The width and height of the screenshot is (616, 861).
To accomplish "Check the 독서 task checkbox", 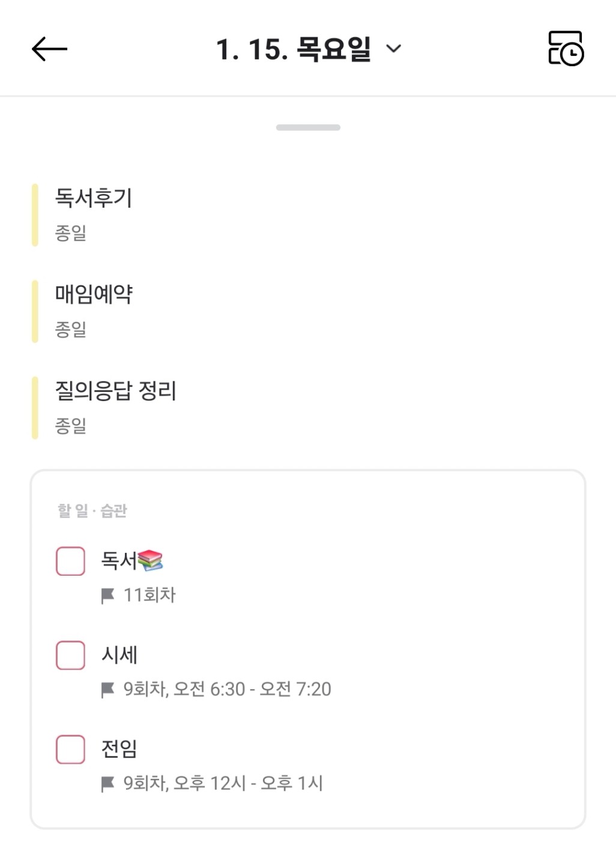I will (70, 561).
